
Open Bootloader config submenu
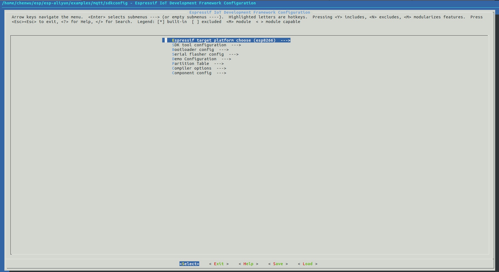click(200, 50)
